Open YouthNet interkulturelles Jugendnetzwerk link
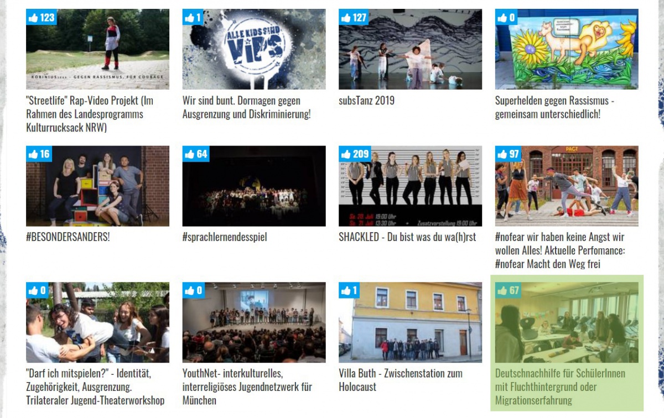The height and width of the screenshot is (418, 664). tap(247, 387)
